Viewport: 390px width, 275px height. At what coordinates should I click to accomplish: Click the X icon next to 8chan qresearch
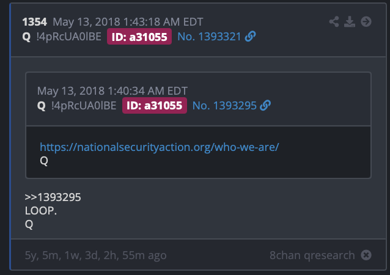click(366, 255)
